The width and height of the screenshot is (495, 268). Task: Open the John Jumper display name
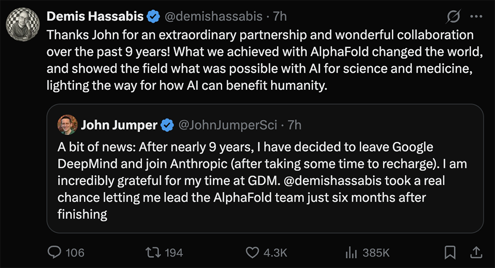click(119, 125)
